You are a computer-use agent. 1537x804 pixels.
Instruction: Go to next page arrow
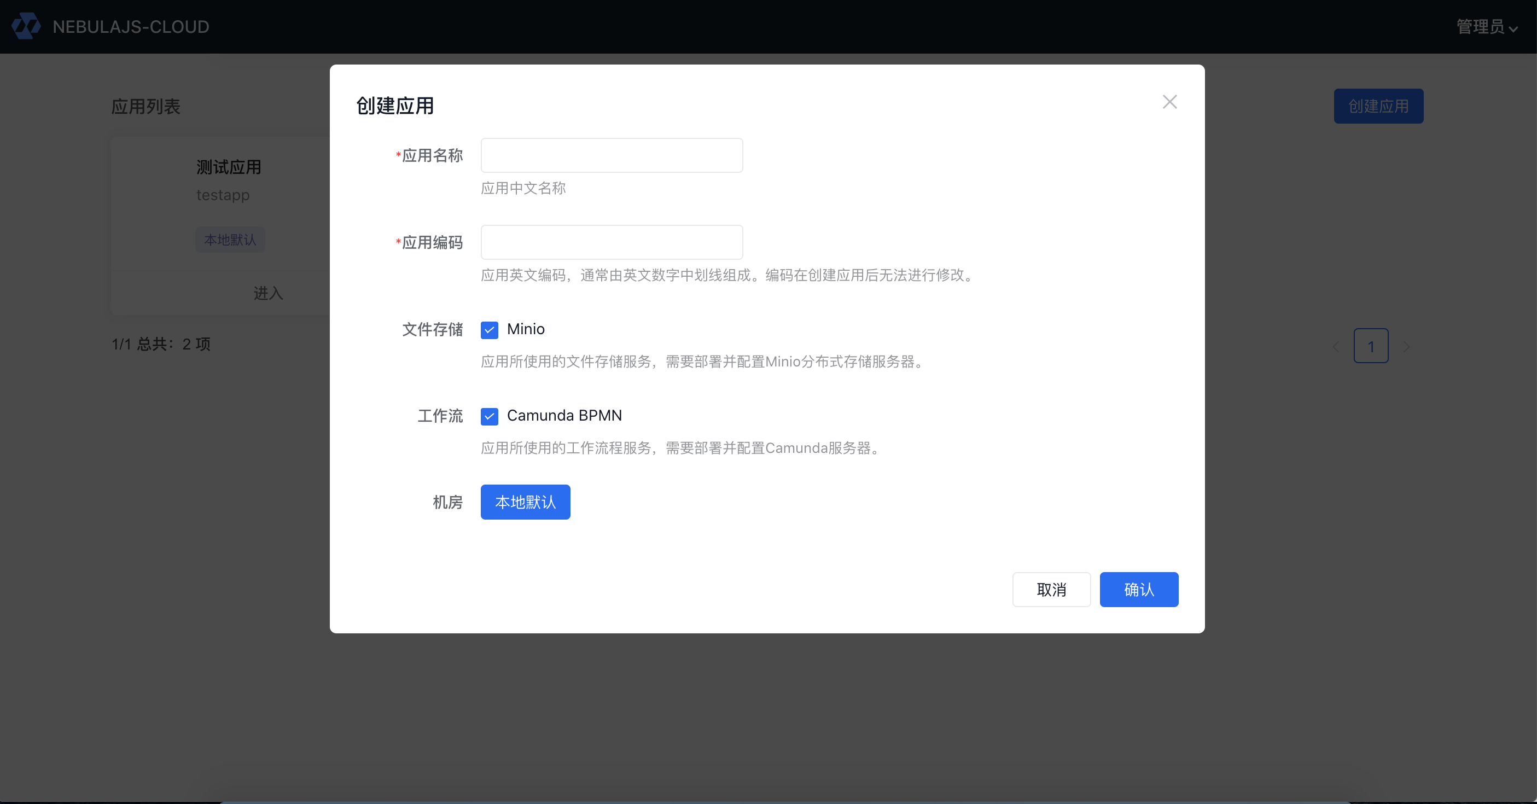[x=1406, y=347]
